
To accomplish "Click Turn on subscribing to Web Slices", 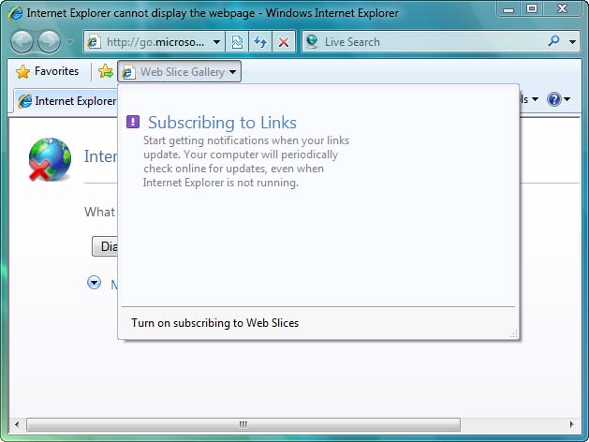I will coord(215,323).
